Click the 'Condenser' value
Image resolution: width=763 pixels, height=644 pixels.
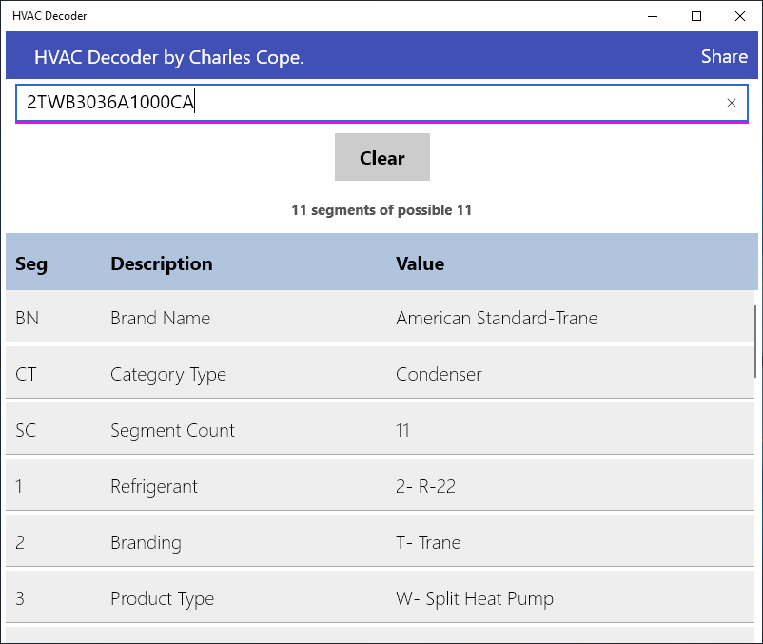click(x=439, y=374)
